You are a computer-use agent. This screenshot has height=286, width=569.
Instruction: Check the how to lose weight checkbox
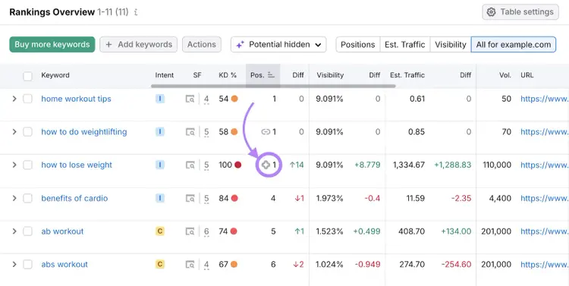tap(27, 165)
